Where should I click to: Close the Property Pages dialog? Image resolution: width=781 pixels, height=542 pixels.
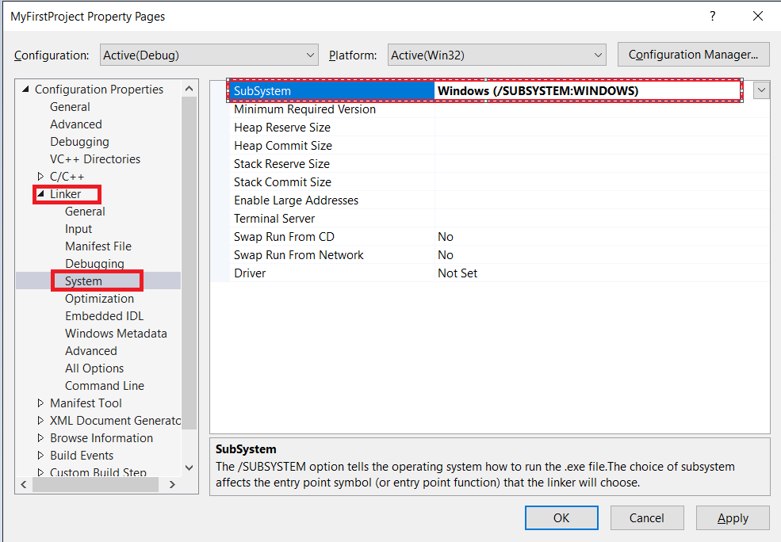tap(757, 16)
